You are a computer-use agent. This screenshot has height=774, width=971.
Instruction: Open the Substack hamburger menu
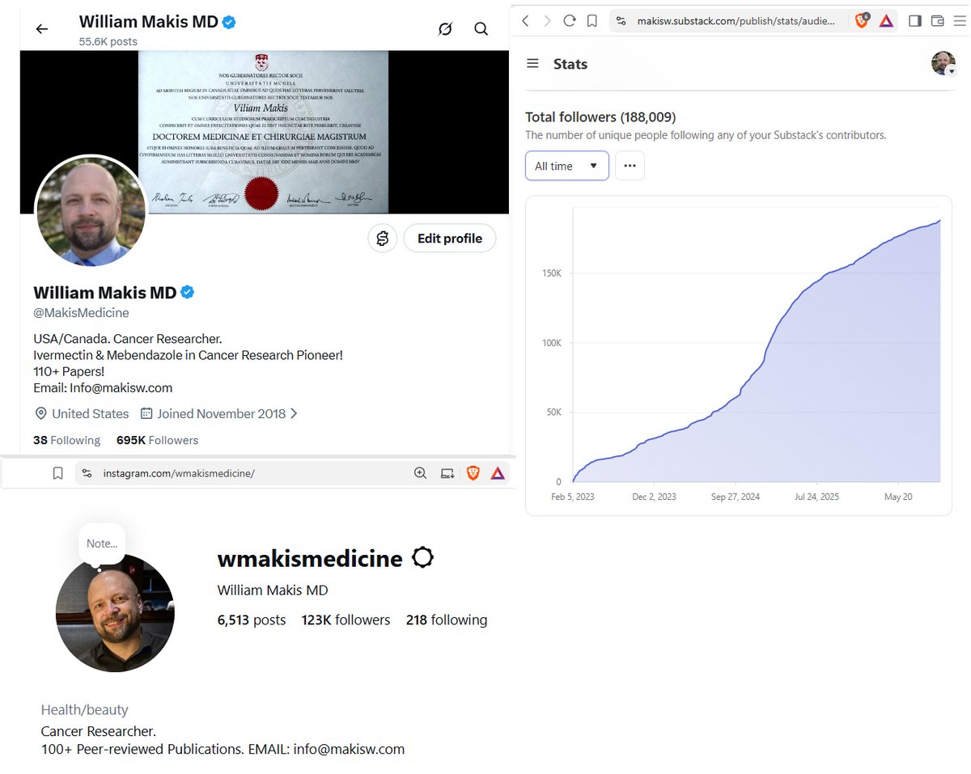pyautogui.click(x=532, y=63)
